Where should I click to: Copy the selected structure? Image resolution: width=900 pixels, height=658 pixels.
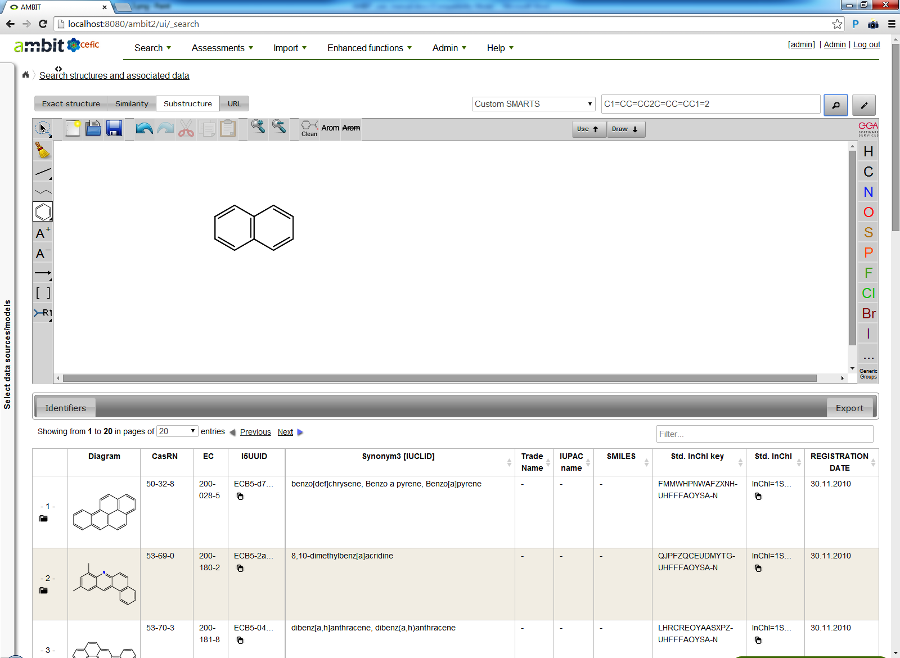pos(207,129)
